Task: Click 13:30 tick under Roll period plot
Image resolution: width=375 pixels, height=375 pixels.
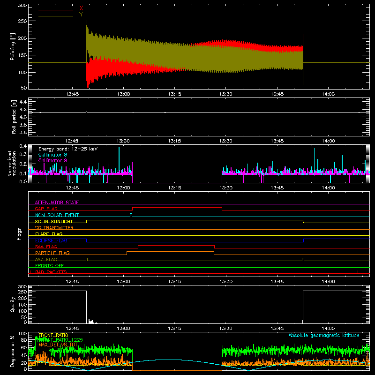Action: [226, 141]
